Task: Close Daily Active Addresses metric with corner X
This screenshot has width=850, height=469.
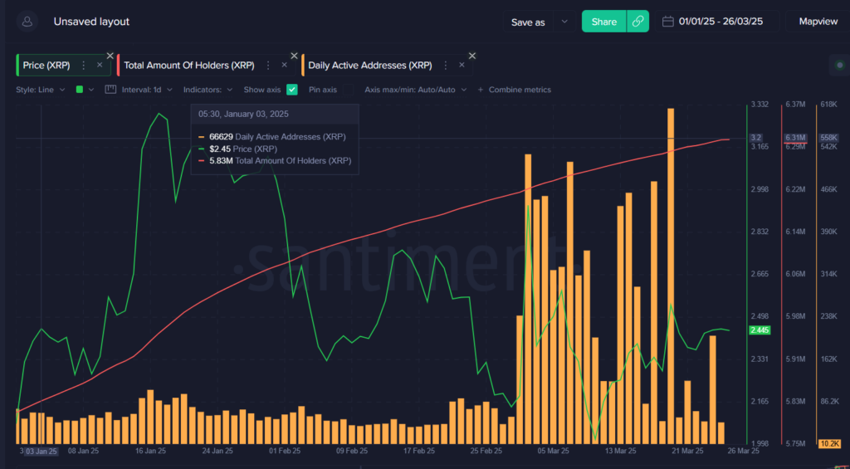Action: (472, 56)
